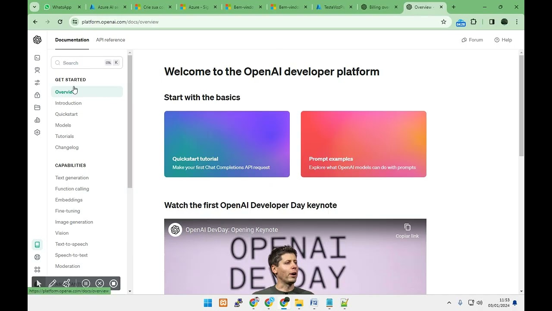Reload the current page

click(60, 22)
